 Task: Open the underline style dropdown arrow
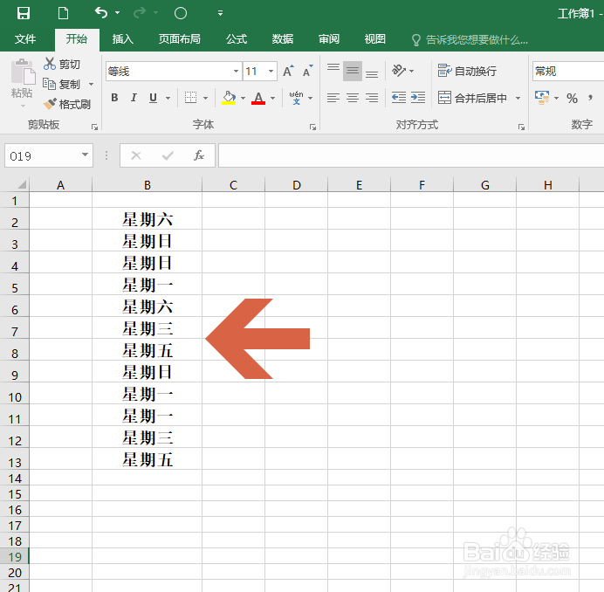click(168, 98)
